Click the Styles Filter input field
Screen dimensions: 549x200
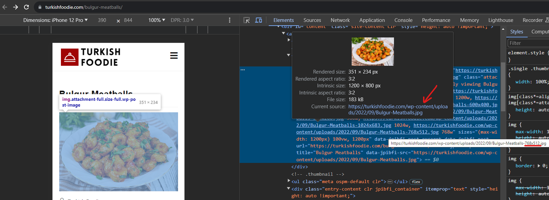tap(528, 43)
